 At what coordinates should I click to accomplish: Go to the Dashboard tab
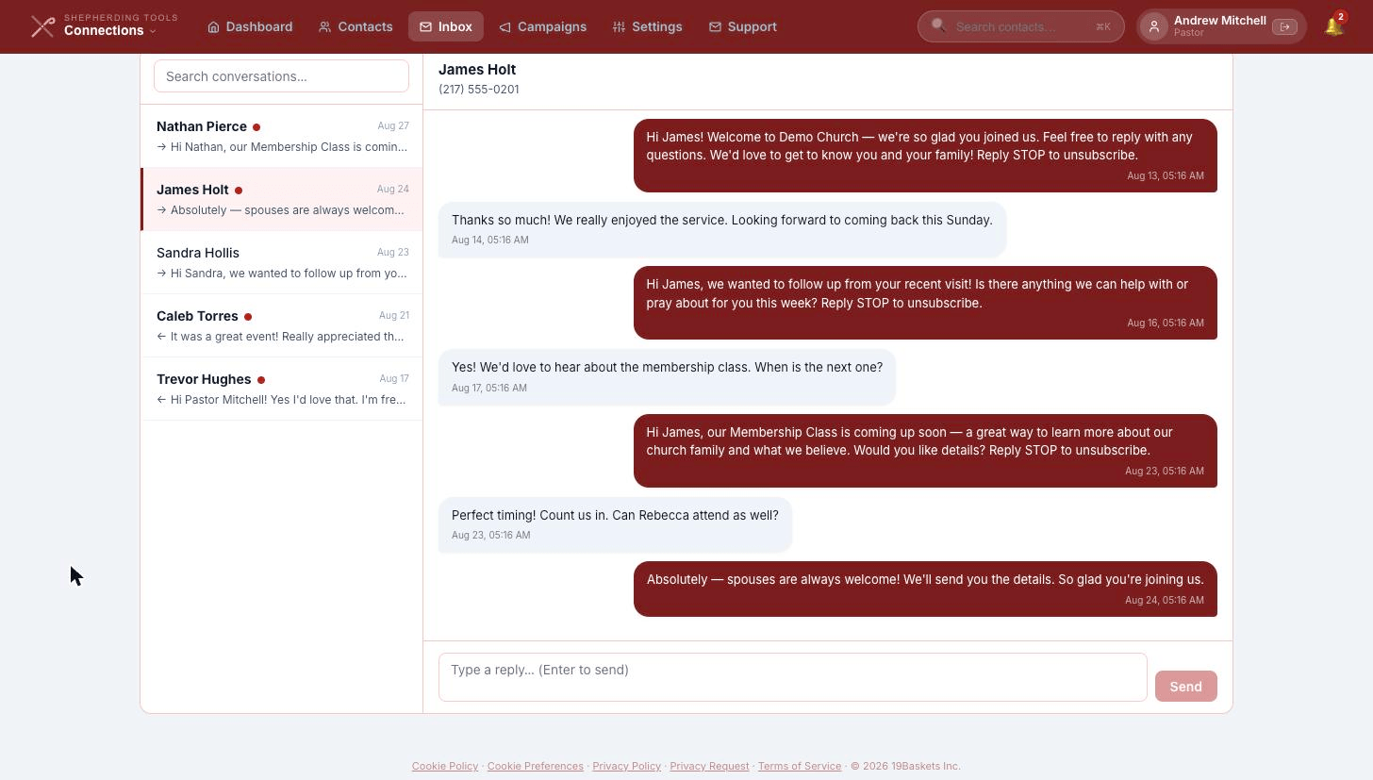[250, 26]
